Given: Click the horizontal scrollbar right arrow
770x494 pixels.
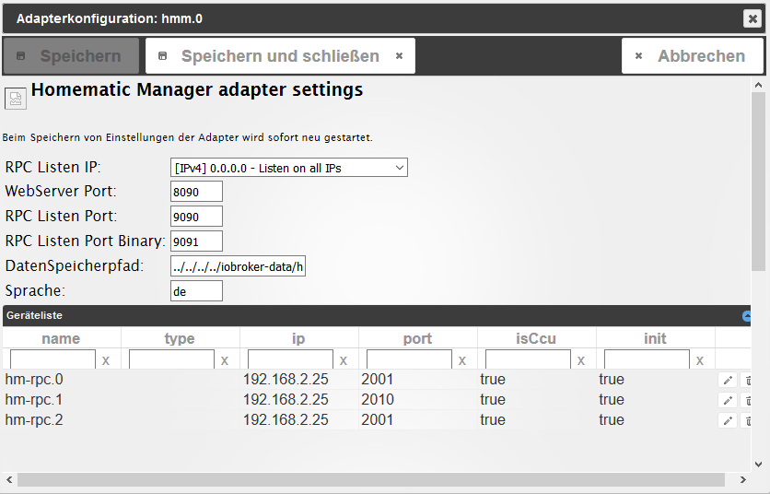Looking at the screenshot, I should point(743,480).
